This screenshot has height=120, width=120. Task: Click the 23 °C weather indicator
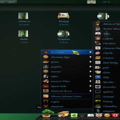tap(106, 2)
